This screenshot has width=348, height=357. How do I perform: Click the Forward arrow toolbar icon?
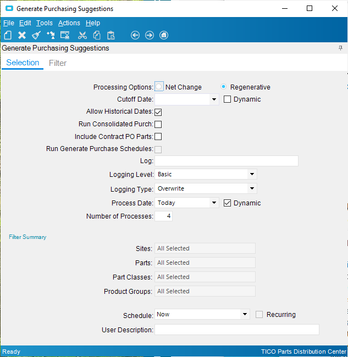[x=150, y=35]
